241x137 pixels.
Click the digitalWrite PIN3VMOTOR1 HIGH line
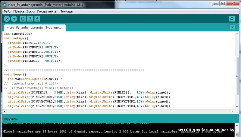89,97
